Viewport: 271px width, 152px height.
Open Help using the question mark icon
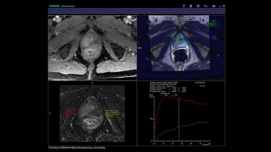click(x=184, y=6)
